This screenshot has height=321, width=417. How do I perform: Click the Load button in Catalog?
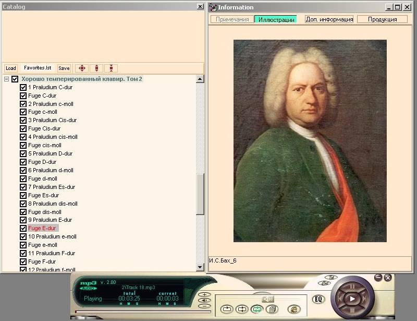11,68
